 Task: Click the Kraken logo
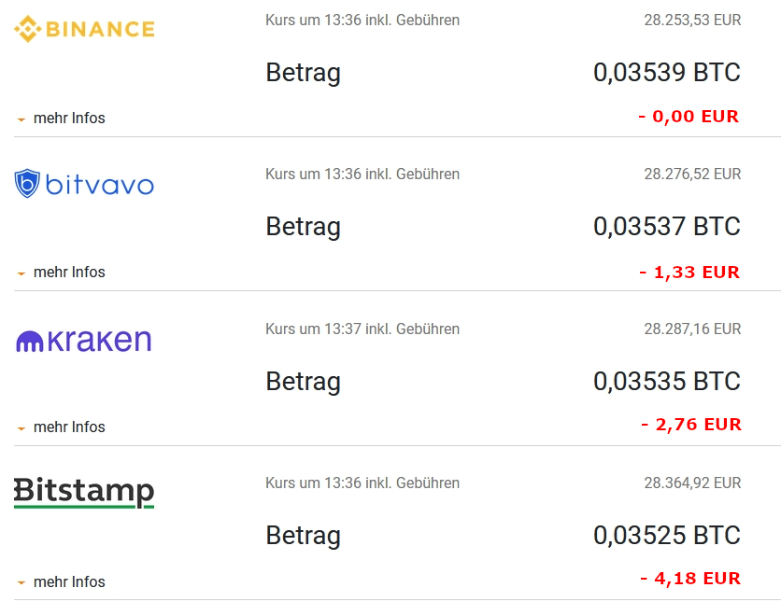tap(84, 340)
